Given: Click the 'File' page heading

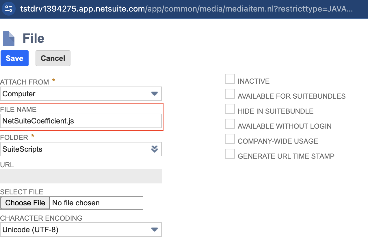Looking at the screenshot, I should pyautogui.click(x=34, y=38).
